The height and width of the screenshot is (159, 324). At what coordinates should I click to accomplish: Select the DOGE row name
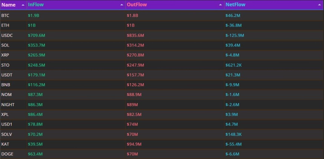tap(7, 154)
